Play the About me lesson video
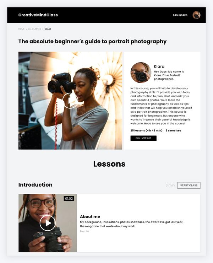 [48, 223]
